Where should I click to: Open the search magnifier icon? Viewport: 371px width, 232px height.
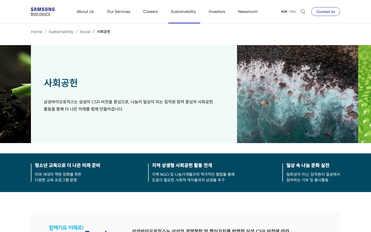[x=303, y=12]
